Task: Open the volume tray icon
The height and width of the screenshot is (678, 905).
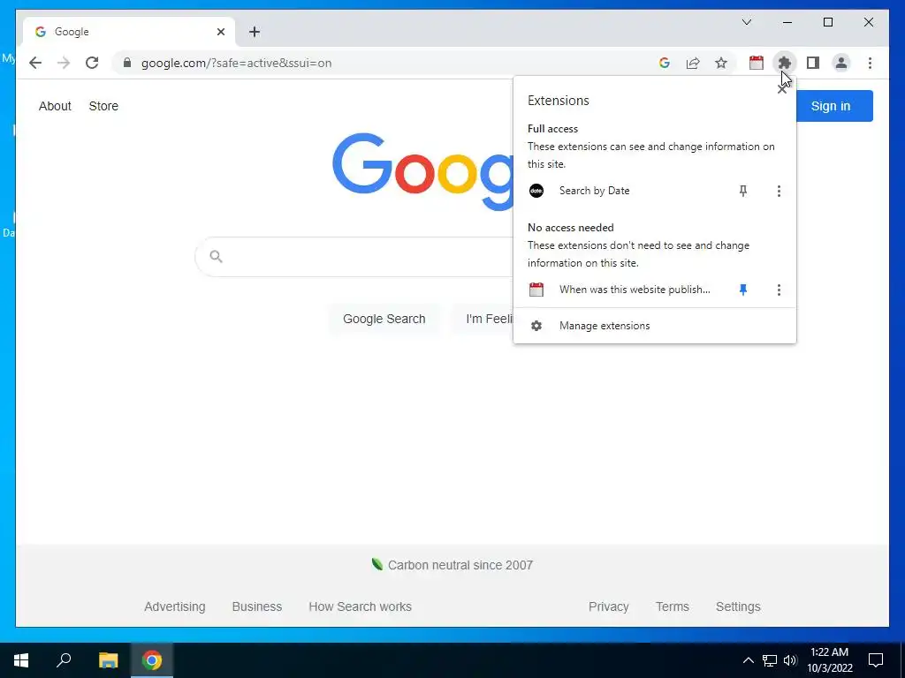Action: coord(790,660)
